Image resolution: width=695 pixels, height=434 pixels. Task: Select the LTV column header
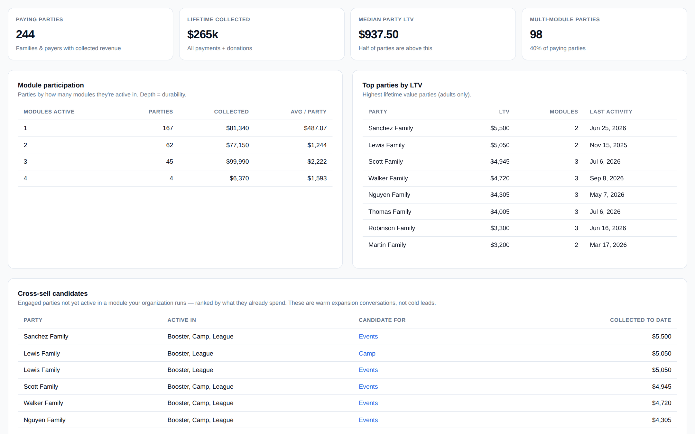[504, 112]
